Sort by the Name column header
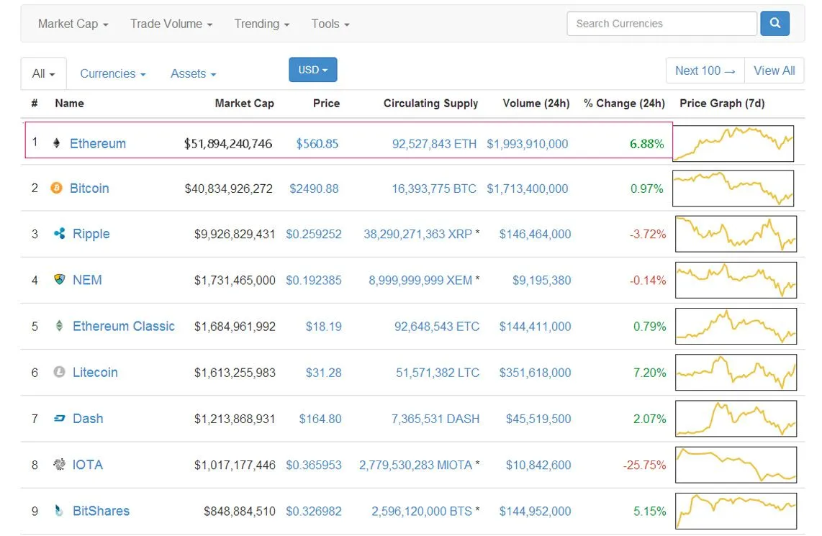 69,103
